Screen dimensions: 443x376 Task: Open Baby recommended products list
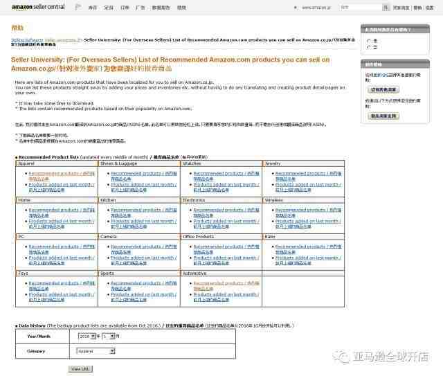point(309,249)
